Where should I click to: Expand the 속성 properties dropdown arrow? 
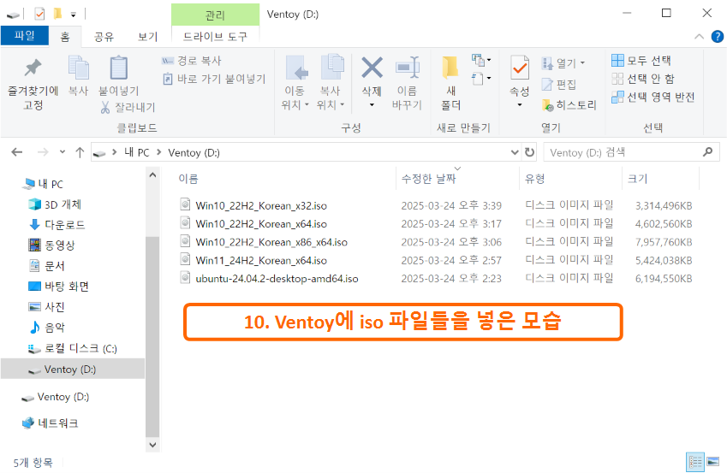pyautogui.click(x=520, y=105)
